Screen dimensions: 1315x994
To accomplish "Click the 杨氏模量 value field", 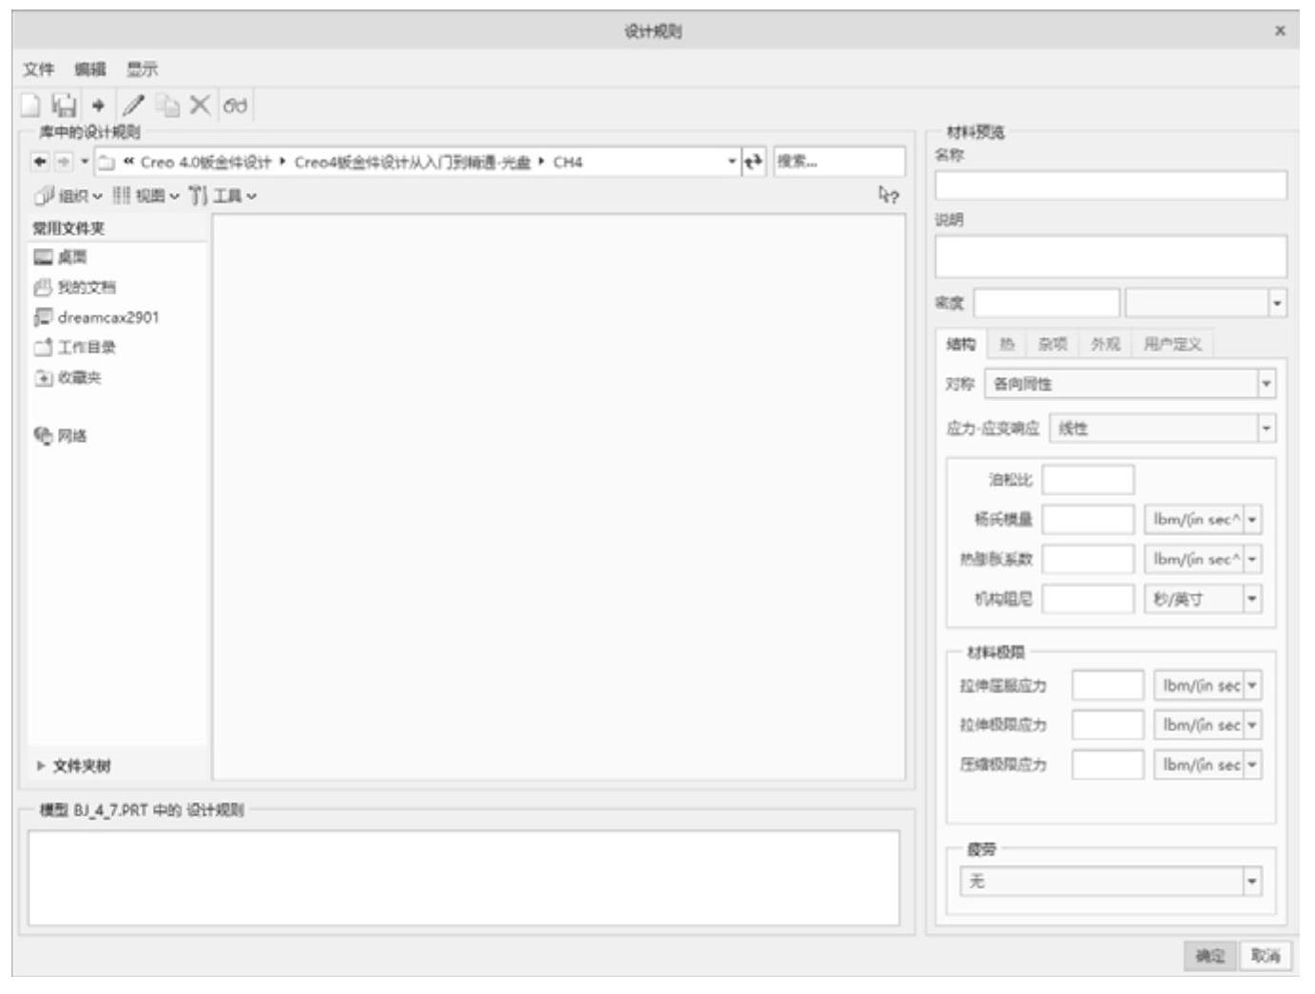I will tap(1088, 520).
